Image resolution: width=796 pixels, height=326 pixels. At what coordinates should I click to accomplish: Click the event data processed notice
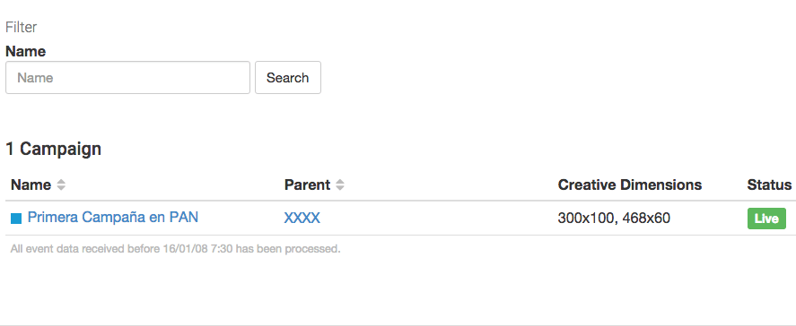176,249
